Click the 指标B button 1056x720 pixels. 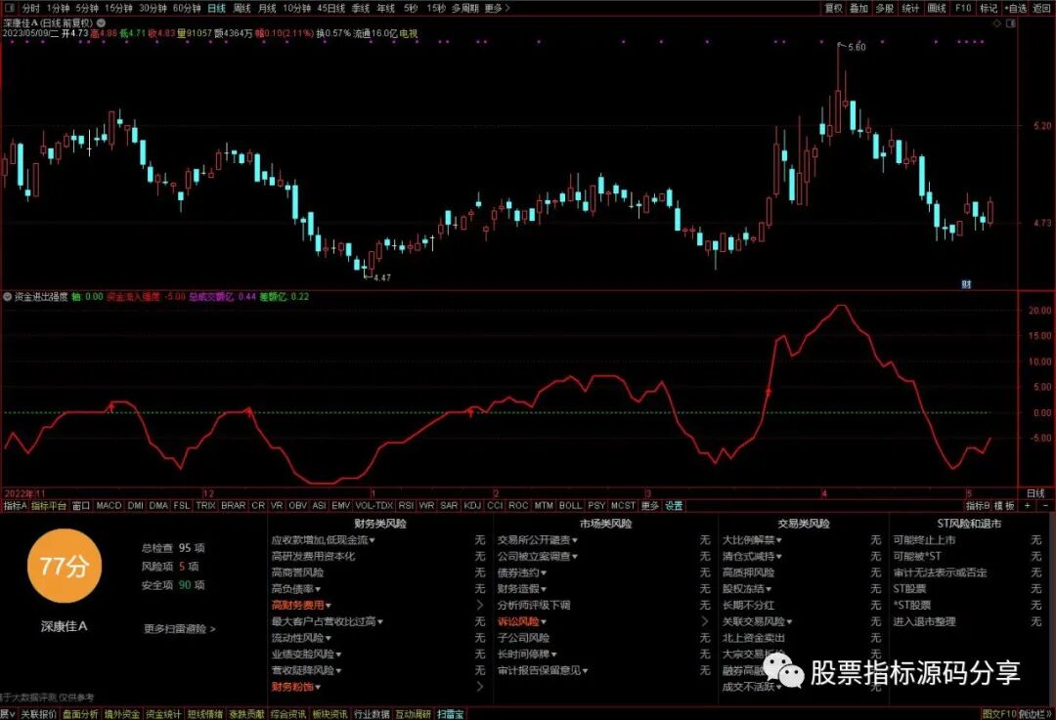(x=978, y=505)
